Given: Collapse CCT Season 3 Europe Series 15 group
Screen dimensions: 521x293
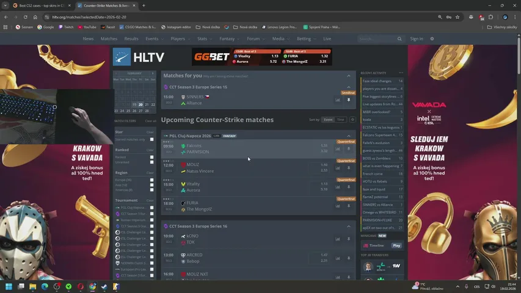Looking at the screenshot, I should coord(349,87).
